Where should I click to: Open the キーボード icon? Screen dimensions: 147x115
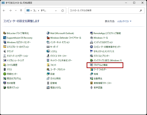coord(48,47)
